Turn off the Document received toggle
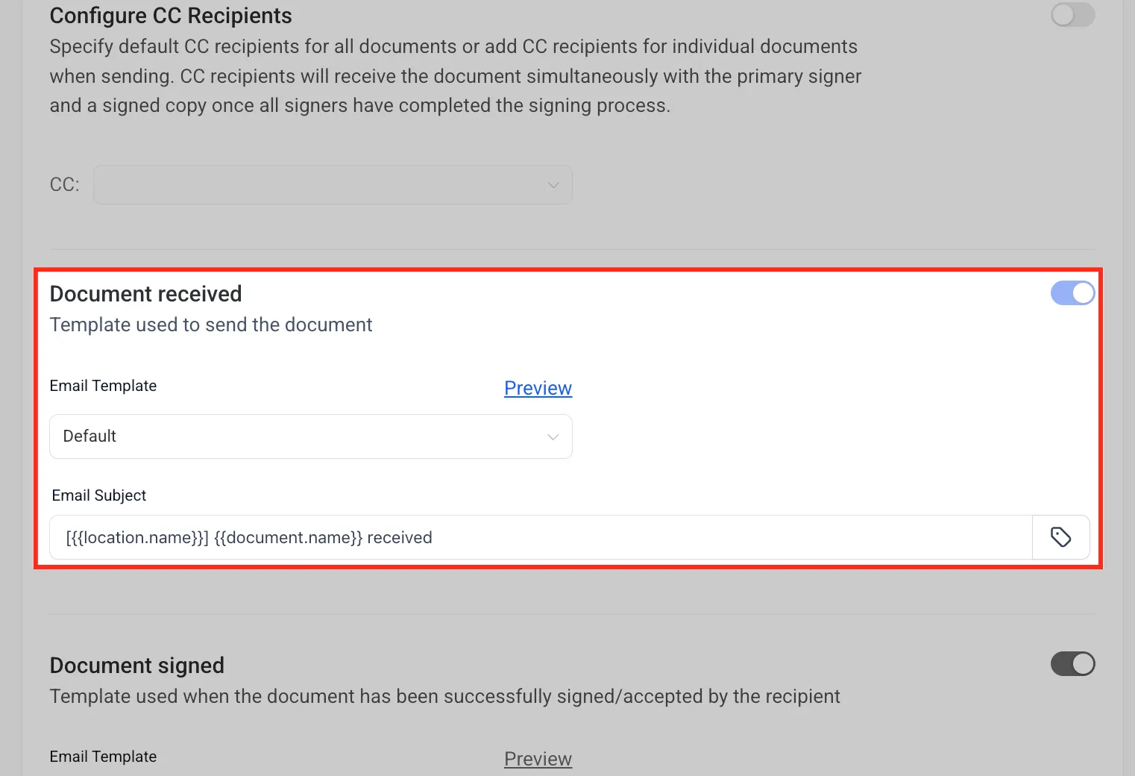 (1072, 293)
